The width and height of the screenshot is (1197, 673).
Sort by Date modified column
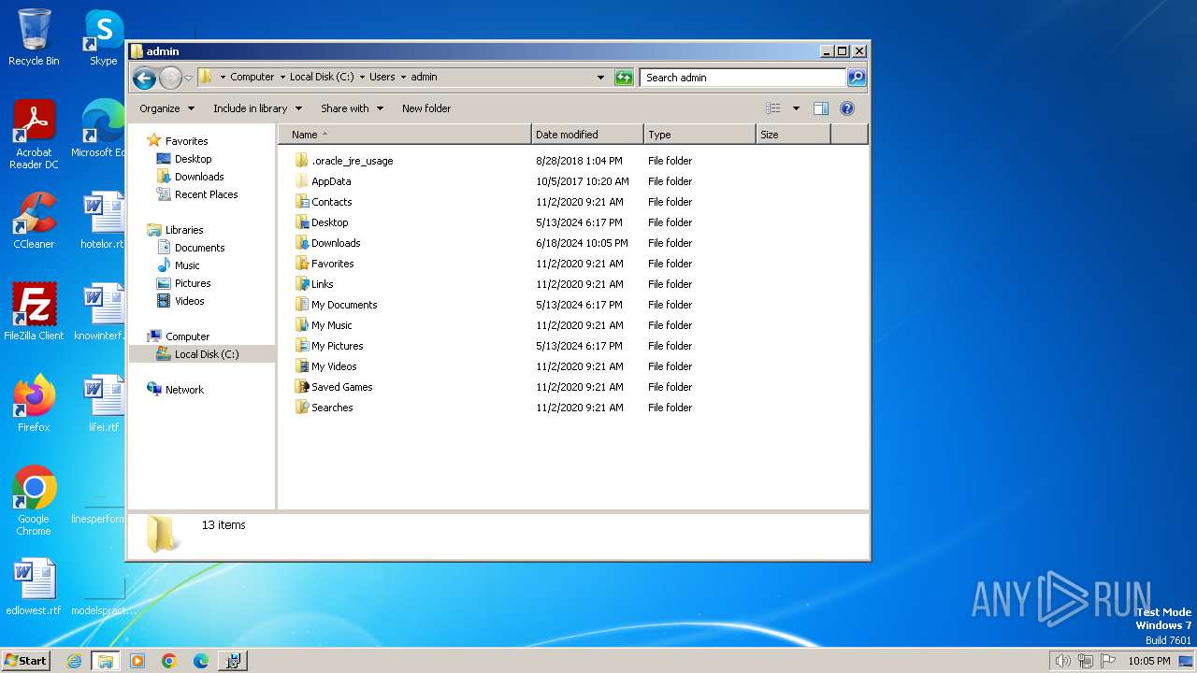pos(587,135)
